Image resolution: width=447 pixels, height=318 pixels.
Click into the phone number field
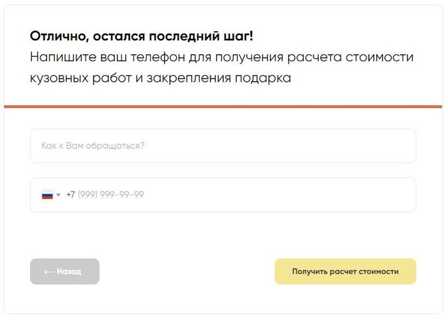pyautogui.click(x=255, y=195)
